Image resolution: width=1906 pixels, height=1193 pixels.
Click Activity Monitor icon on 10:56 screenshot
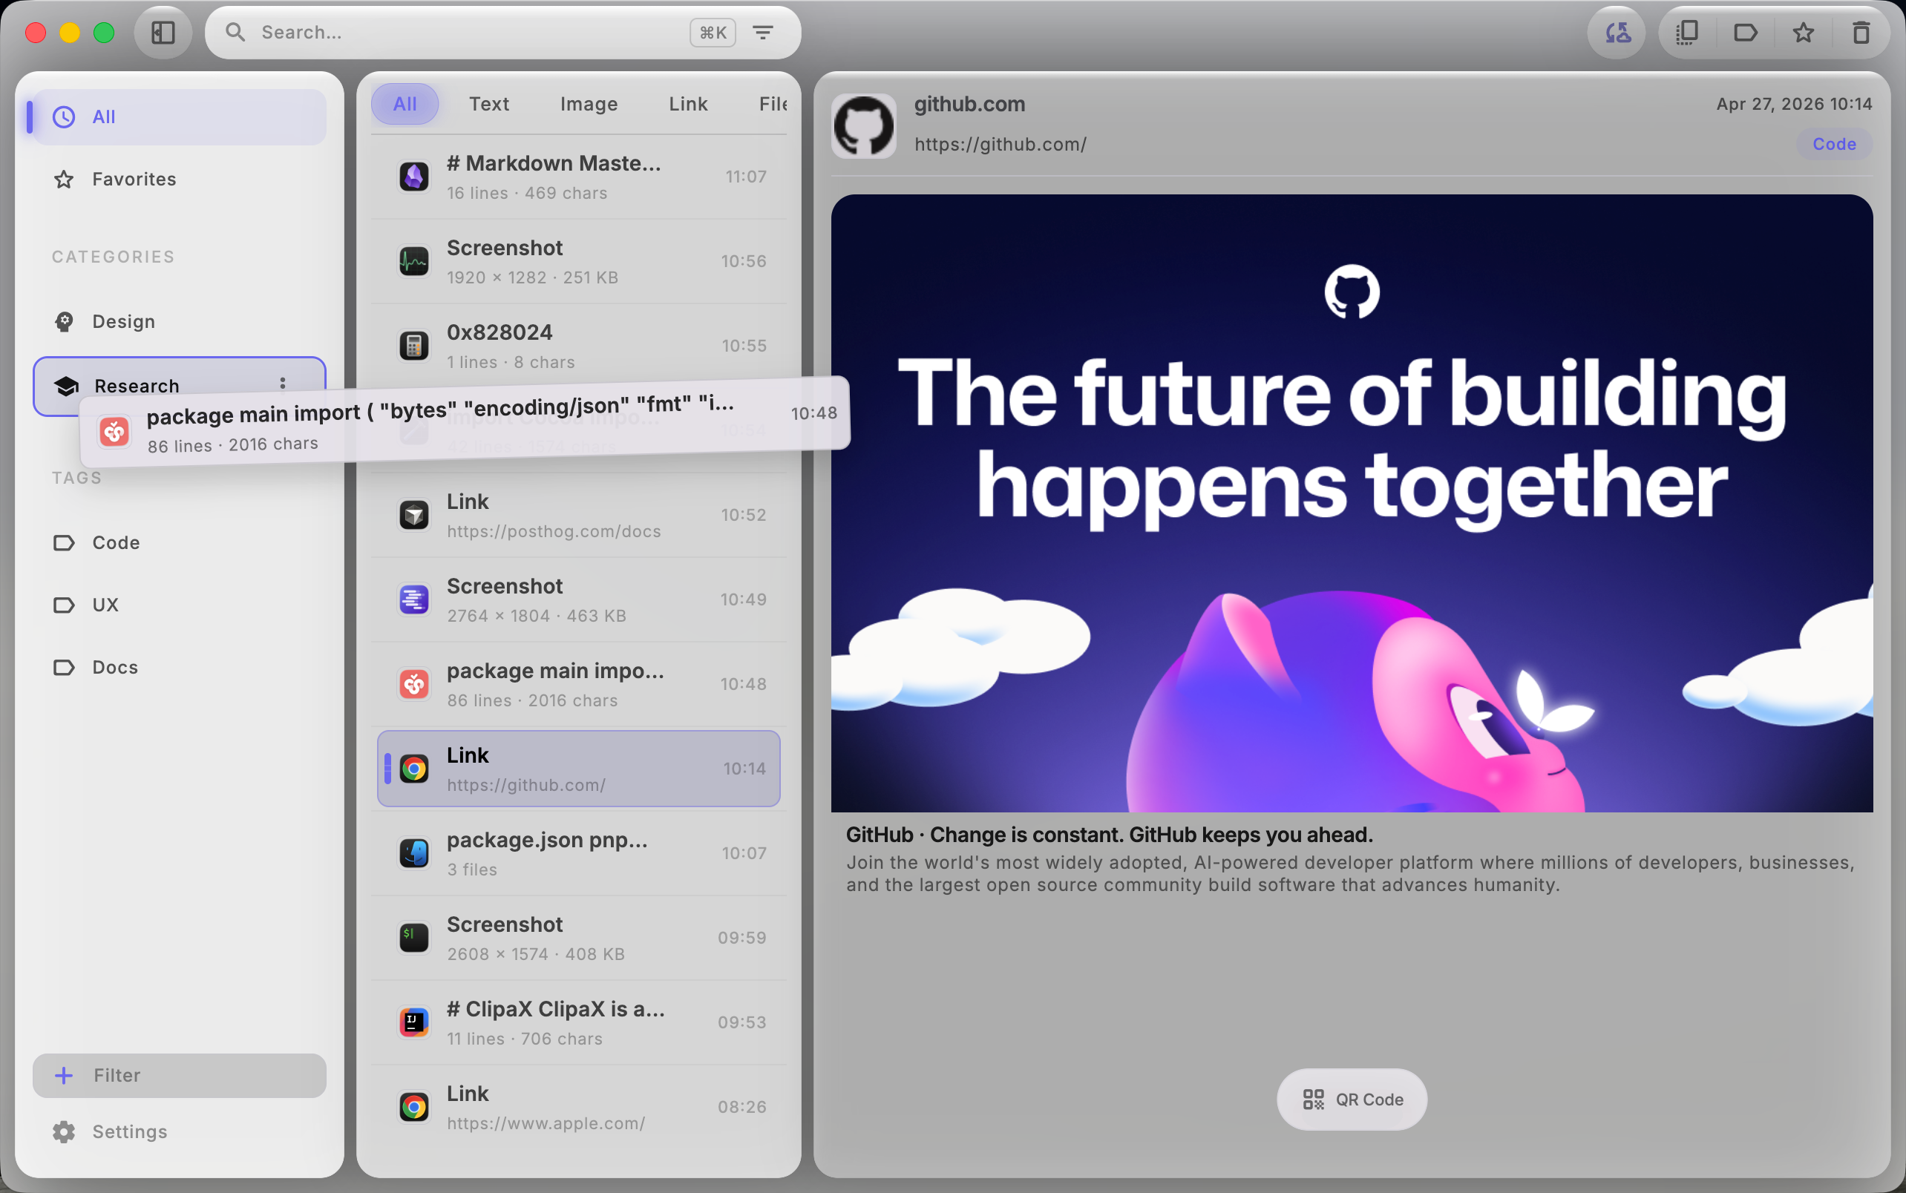tap(413, 261)
